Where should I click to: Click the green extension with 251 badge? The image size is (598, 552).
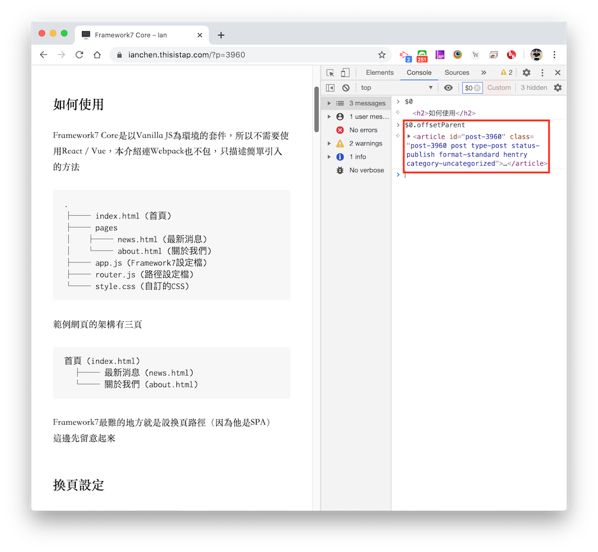coord(422,56)
